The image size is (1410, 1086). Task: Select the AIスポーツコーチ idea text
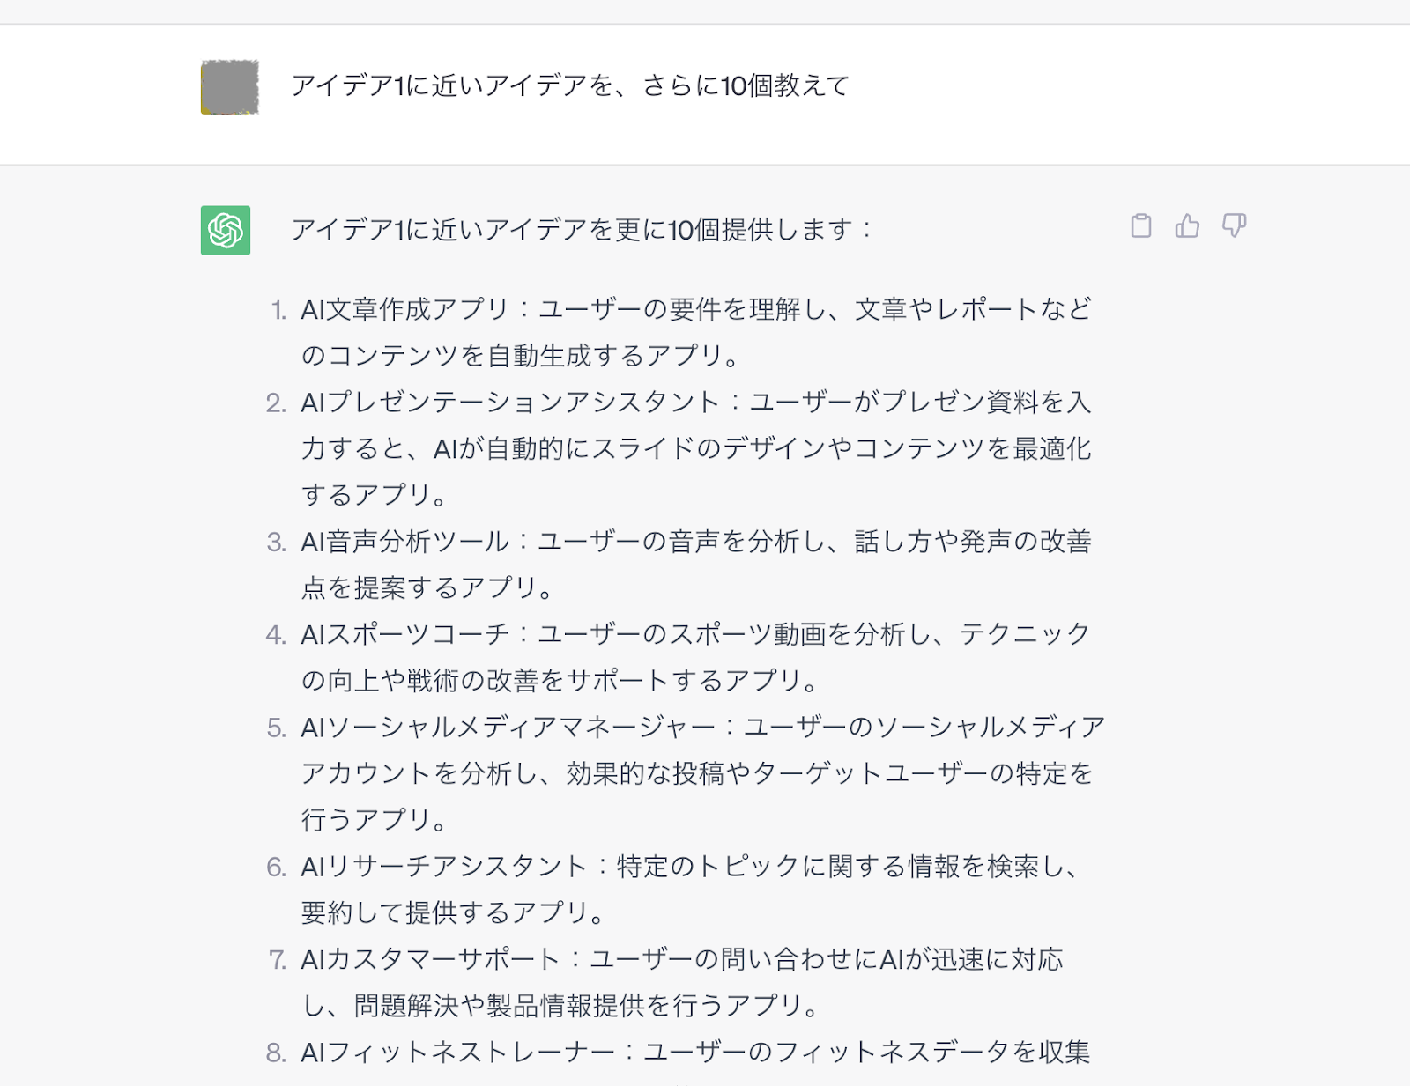pyautogui.click(x=696, y=656)
